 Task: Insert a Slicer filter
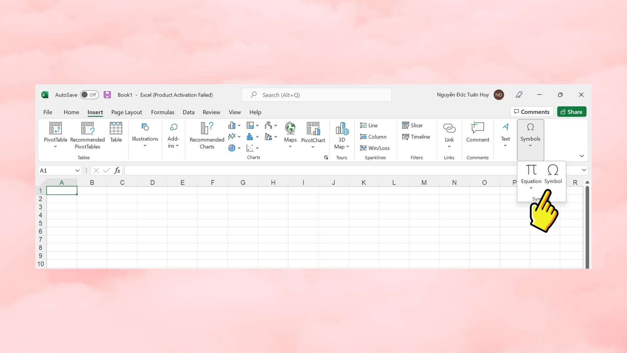coord(413,126)
